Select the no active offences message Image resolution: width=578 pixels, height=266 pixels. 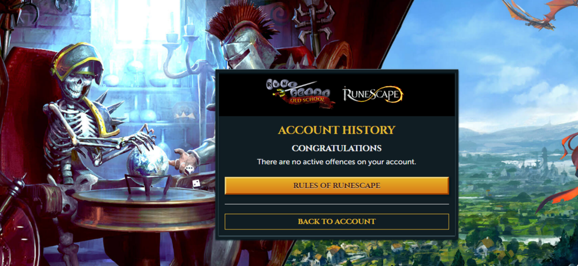(336, 161)
